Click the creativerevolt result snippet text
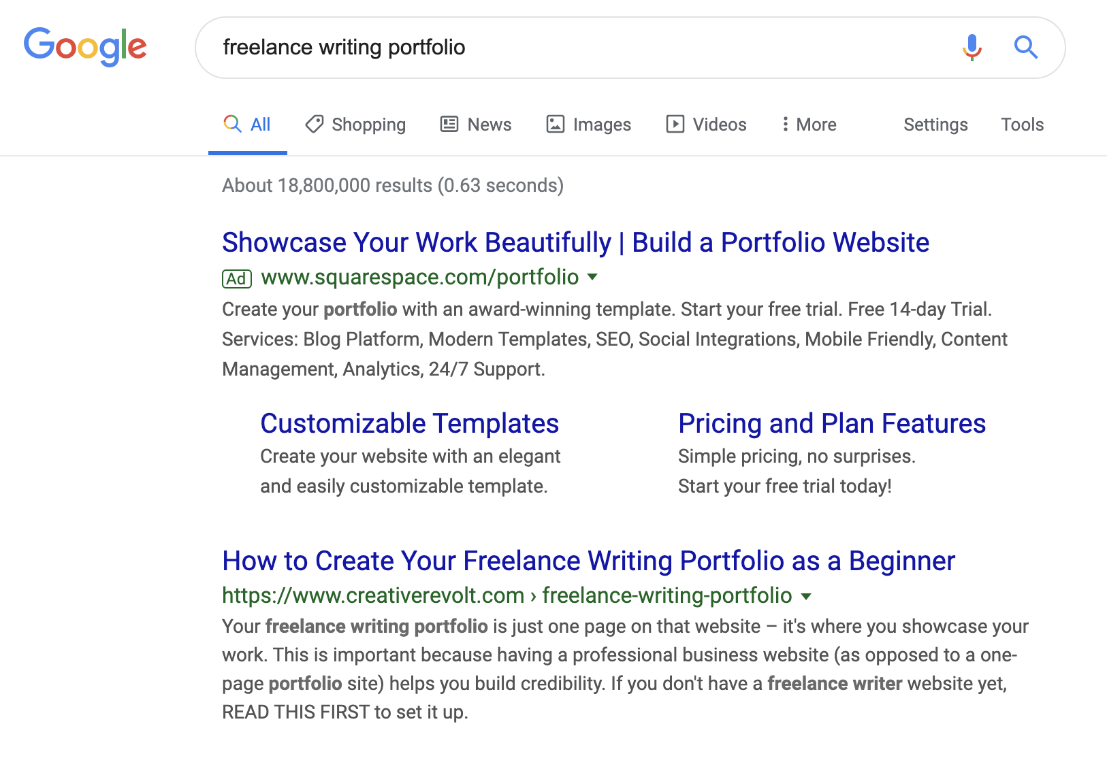Viewport: 1107px width, 758px height. [x=625, y=669]
